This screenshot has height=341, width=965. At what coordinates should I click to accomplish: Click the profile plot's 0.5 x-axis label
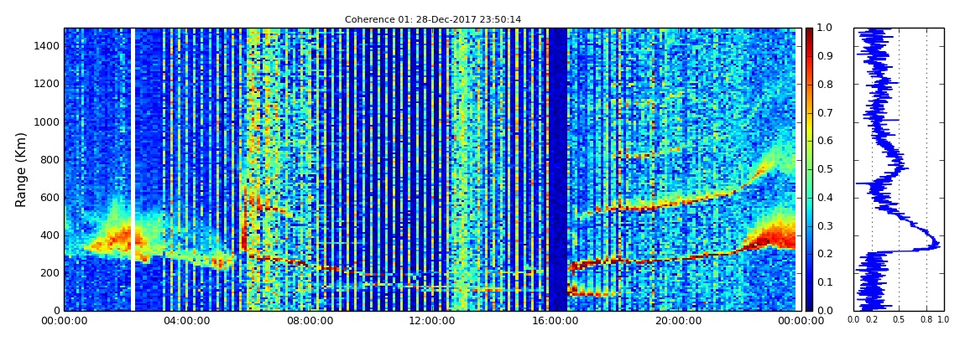point(899,319)
